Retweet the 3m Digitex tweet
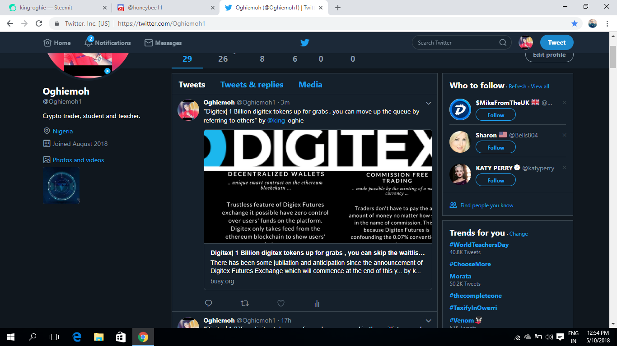 point(244,303)
